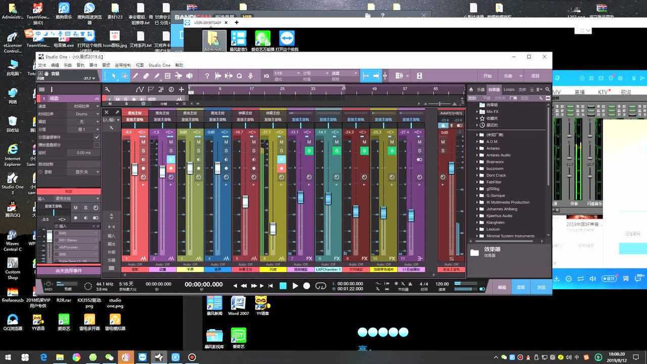Mute channel 1 in the mixer

click(x=143, y=142)
